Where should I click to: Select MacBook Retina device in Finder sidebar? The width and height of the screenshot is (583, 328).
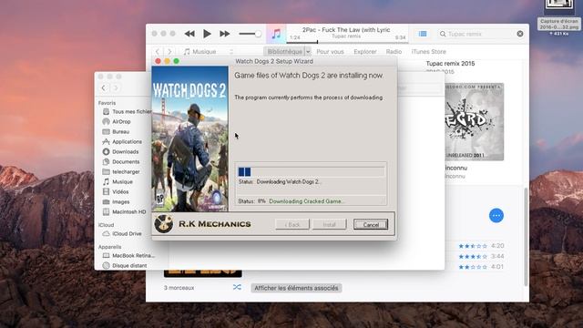tap(128, 256)
